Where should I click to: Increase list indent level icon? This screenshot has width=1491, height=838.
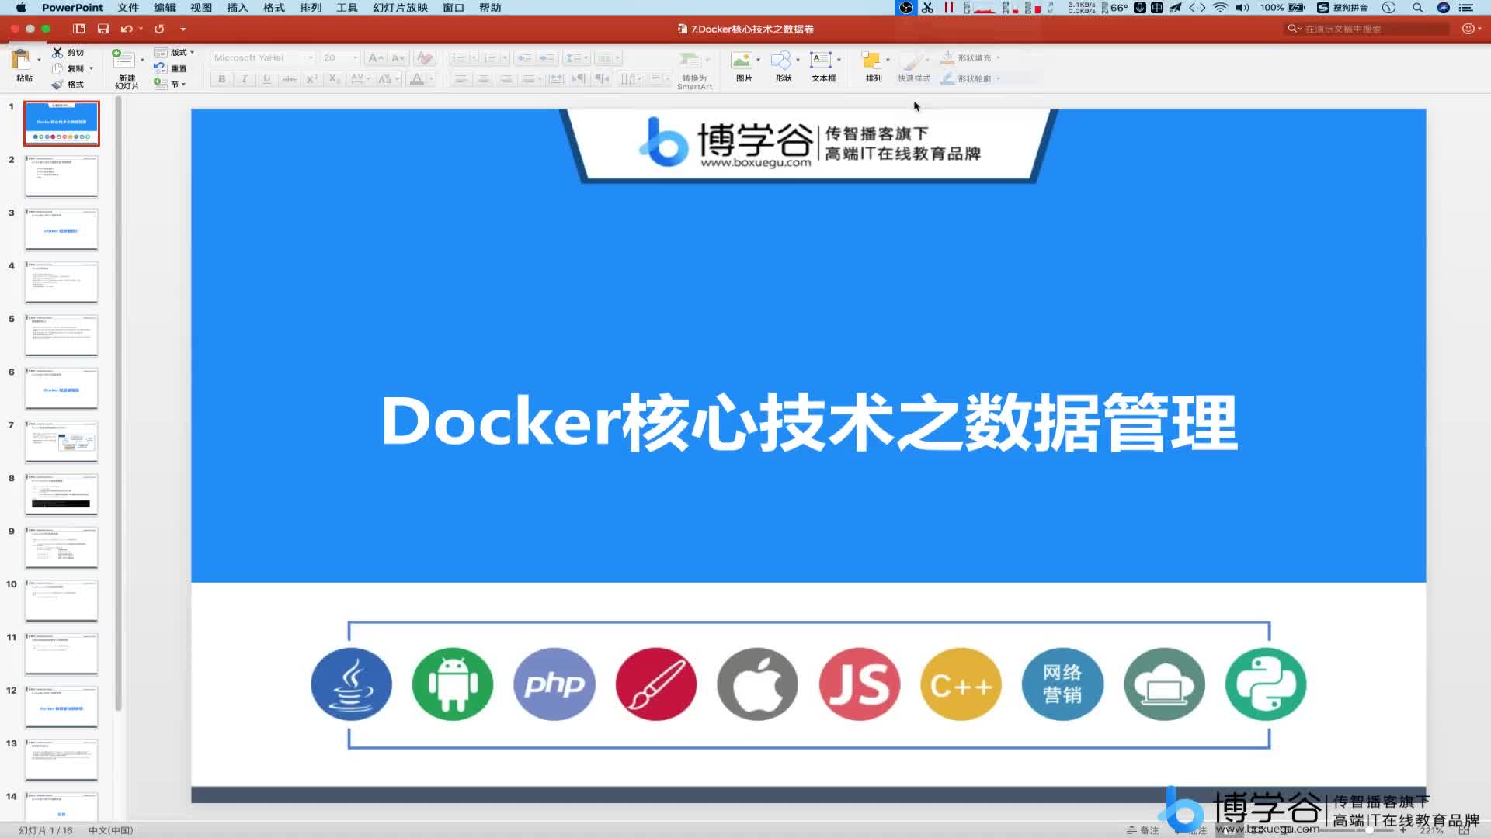pyautogui.click(x=547, y=58)
